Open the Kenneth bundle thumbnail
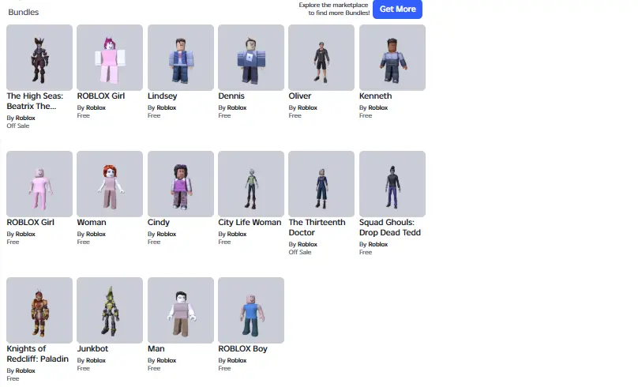 pos(392,58)
